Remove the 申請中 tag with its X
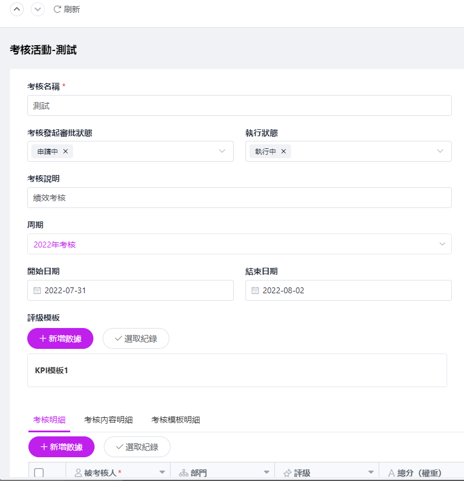Image resolution: width=464 pixels, height=481 pixels. tap(66, 151)
